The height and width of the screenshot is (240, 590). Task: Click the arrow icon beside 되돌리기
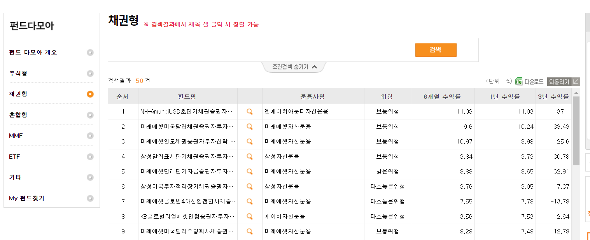pos(577,82)
